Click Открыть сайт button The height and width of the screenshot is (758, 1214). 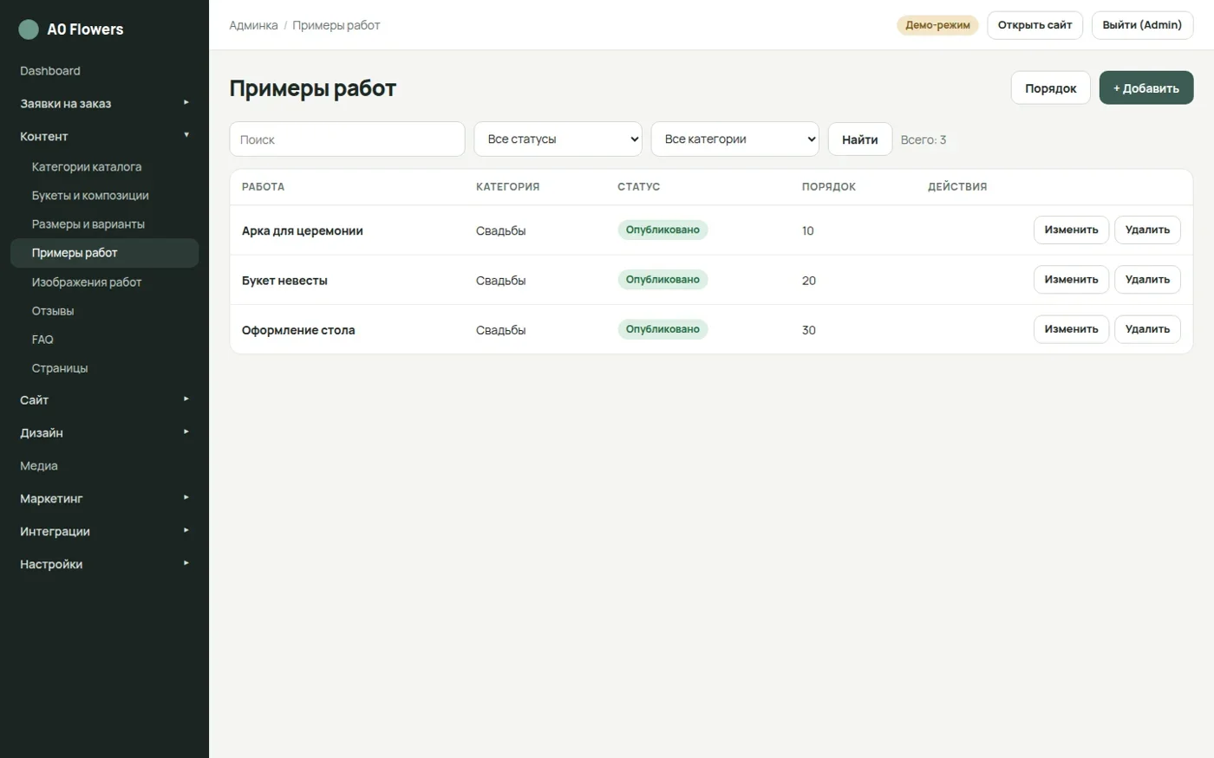(1035, 25)
